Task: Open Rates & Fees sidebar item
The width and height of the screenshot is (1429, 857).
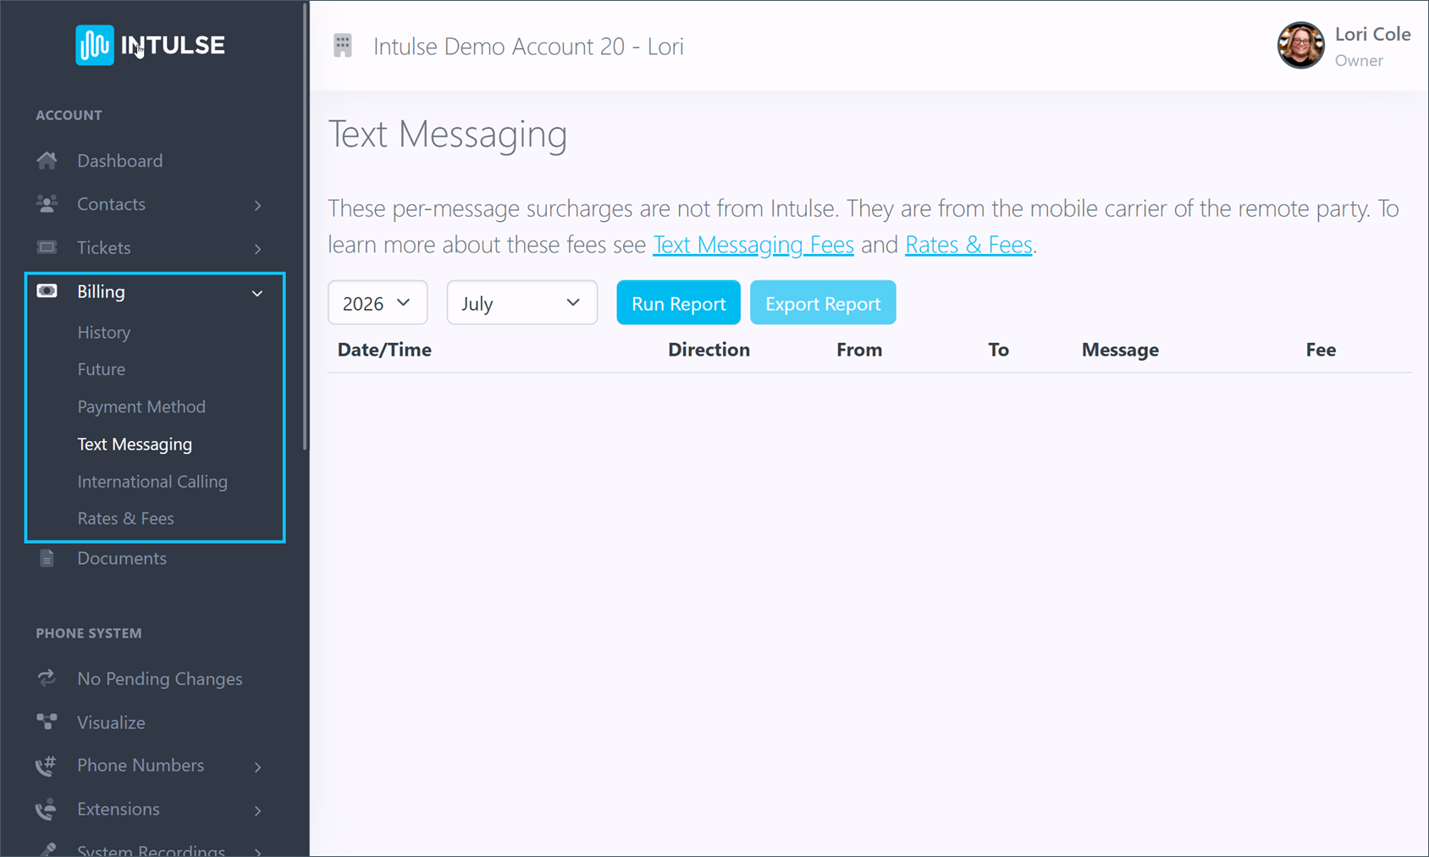Action: tap(125, 518)
